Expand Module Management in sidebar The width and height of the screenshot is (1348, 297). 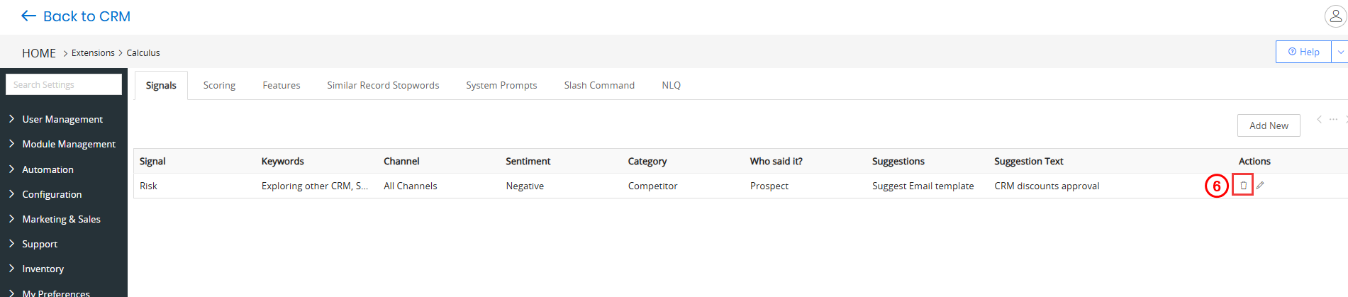[68, 144]
